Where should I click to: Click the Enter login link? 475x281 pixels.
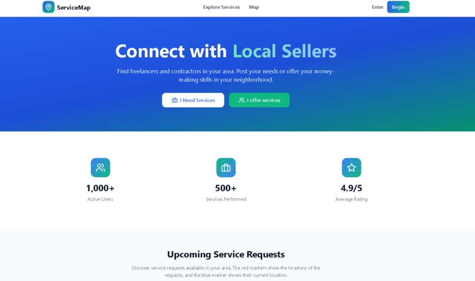coord(377,7)
